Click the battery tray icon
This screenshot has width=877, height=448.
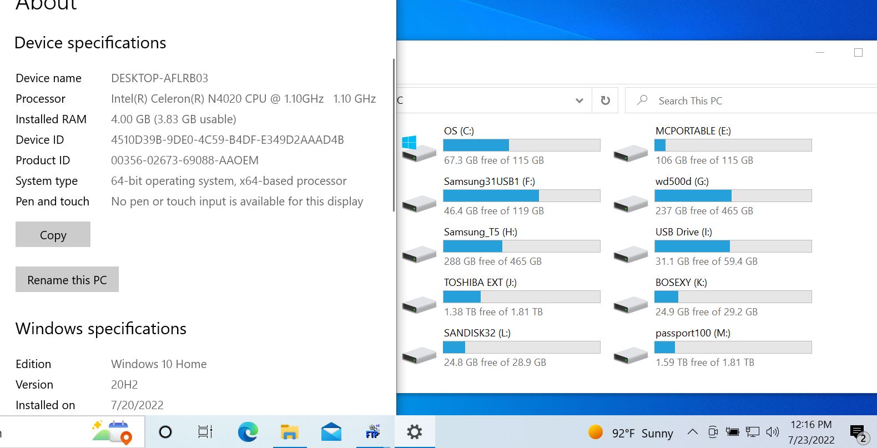(733, 432)
